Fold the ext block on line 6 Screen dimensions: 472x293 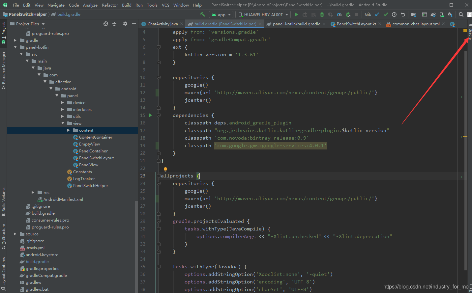click(x=159, y=47)
